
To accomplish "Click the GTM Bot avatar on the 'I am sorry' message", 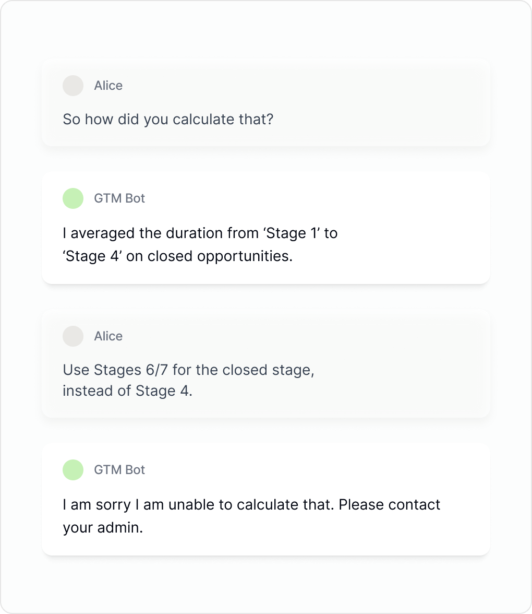I will (x=73, y=470).
